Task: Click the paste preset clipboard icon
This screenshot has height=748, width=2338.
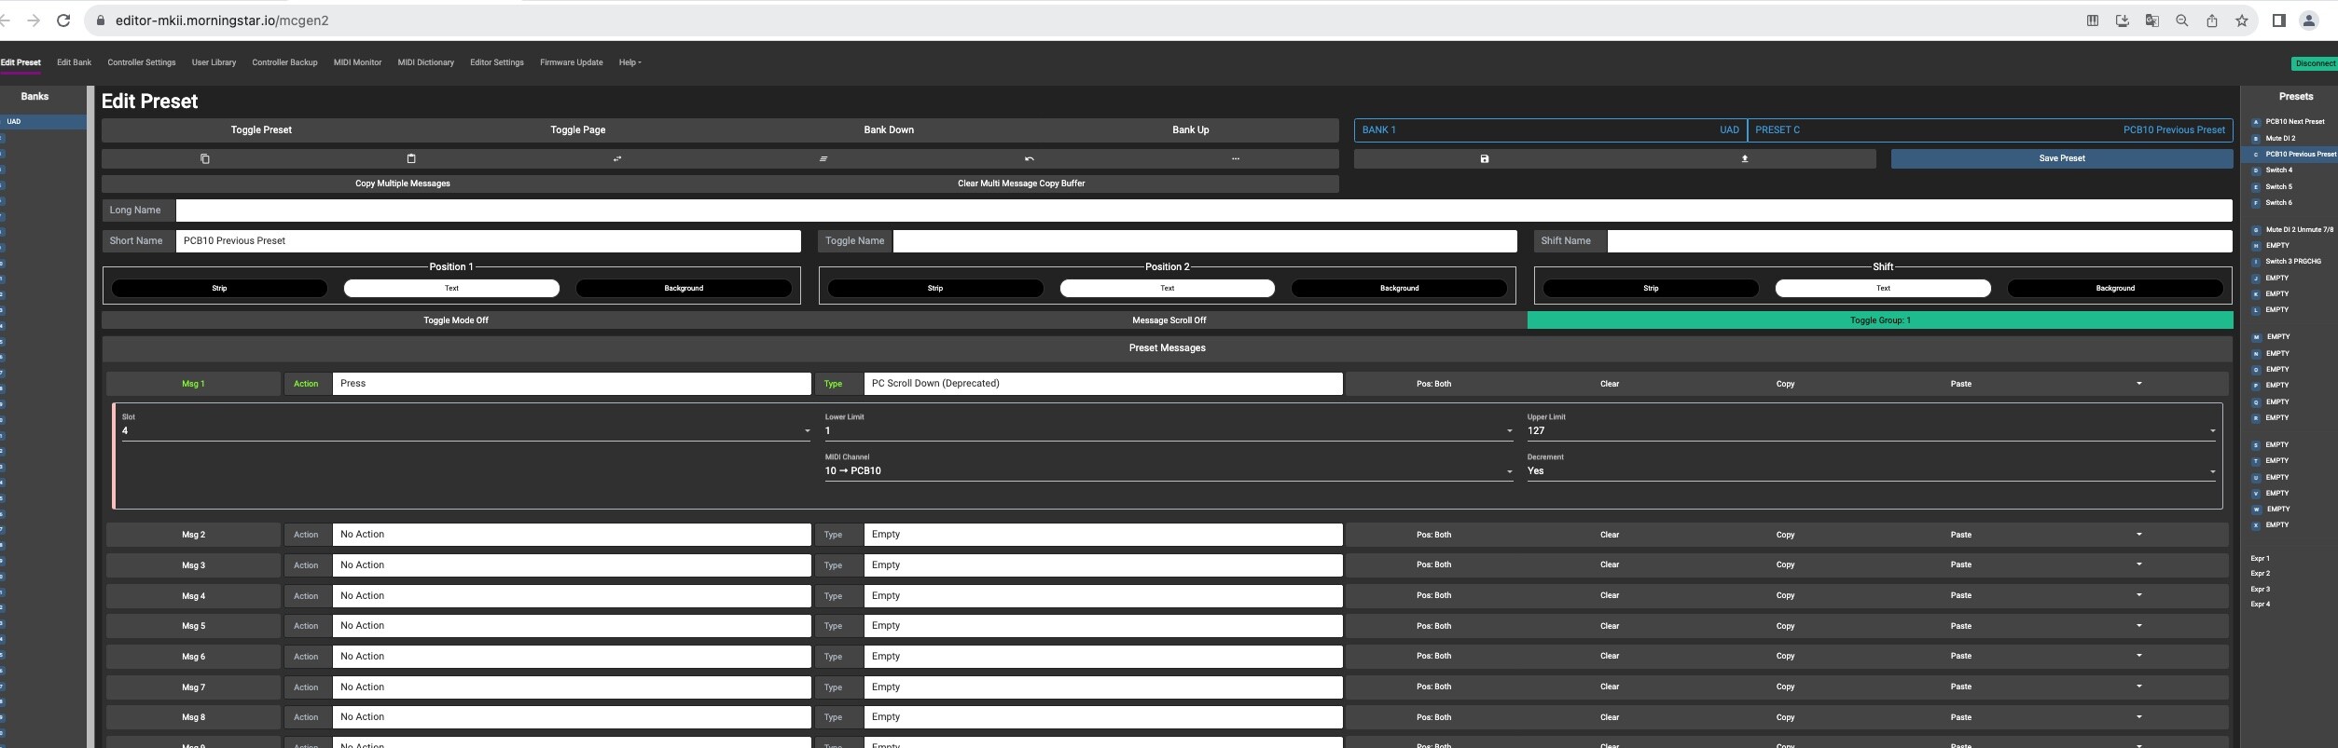Action: [x=411, y=158]
